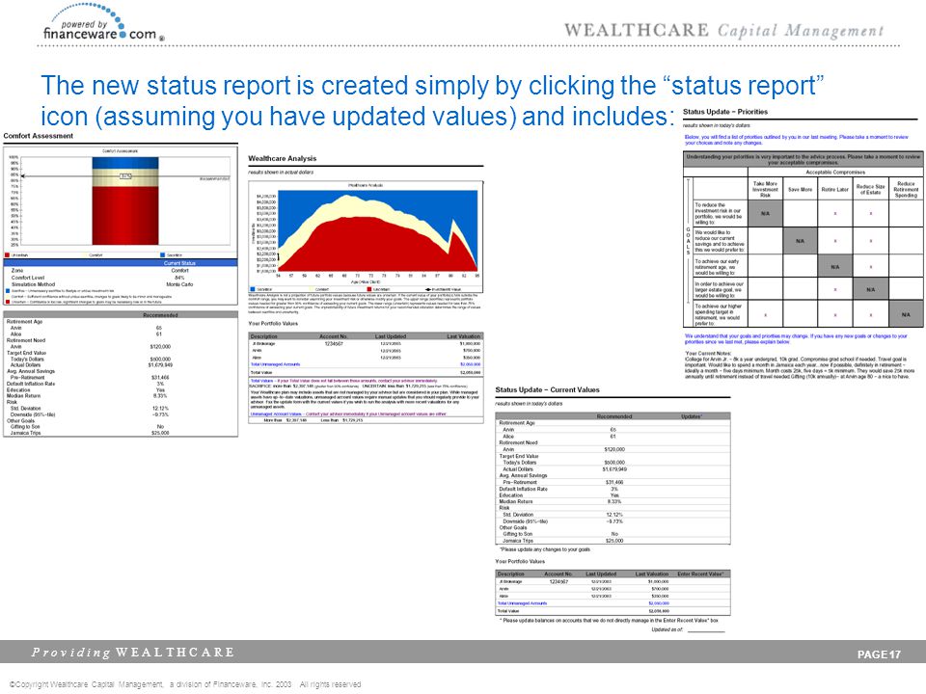Click the Status Update – Current Values heading

pos(547,389)
